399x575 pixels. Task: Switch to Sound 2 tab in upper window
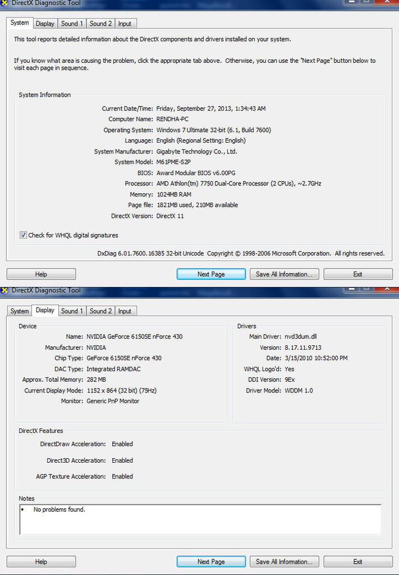[x=101, y=24]
